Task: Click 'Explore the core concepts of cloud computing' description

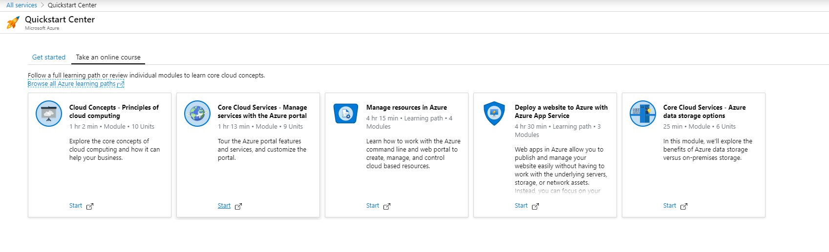Action: [x=115, y=150]
